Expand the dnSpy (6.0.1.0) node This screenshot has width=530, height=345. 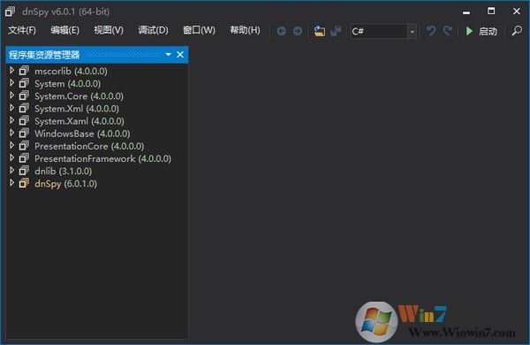[11, 183]
